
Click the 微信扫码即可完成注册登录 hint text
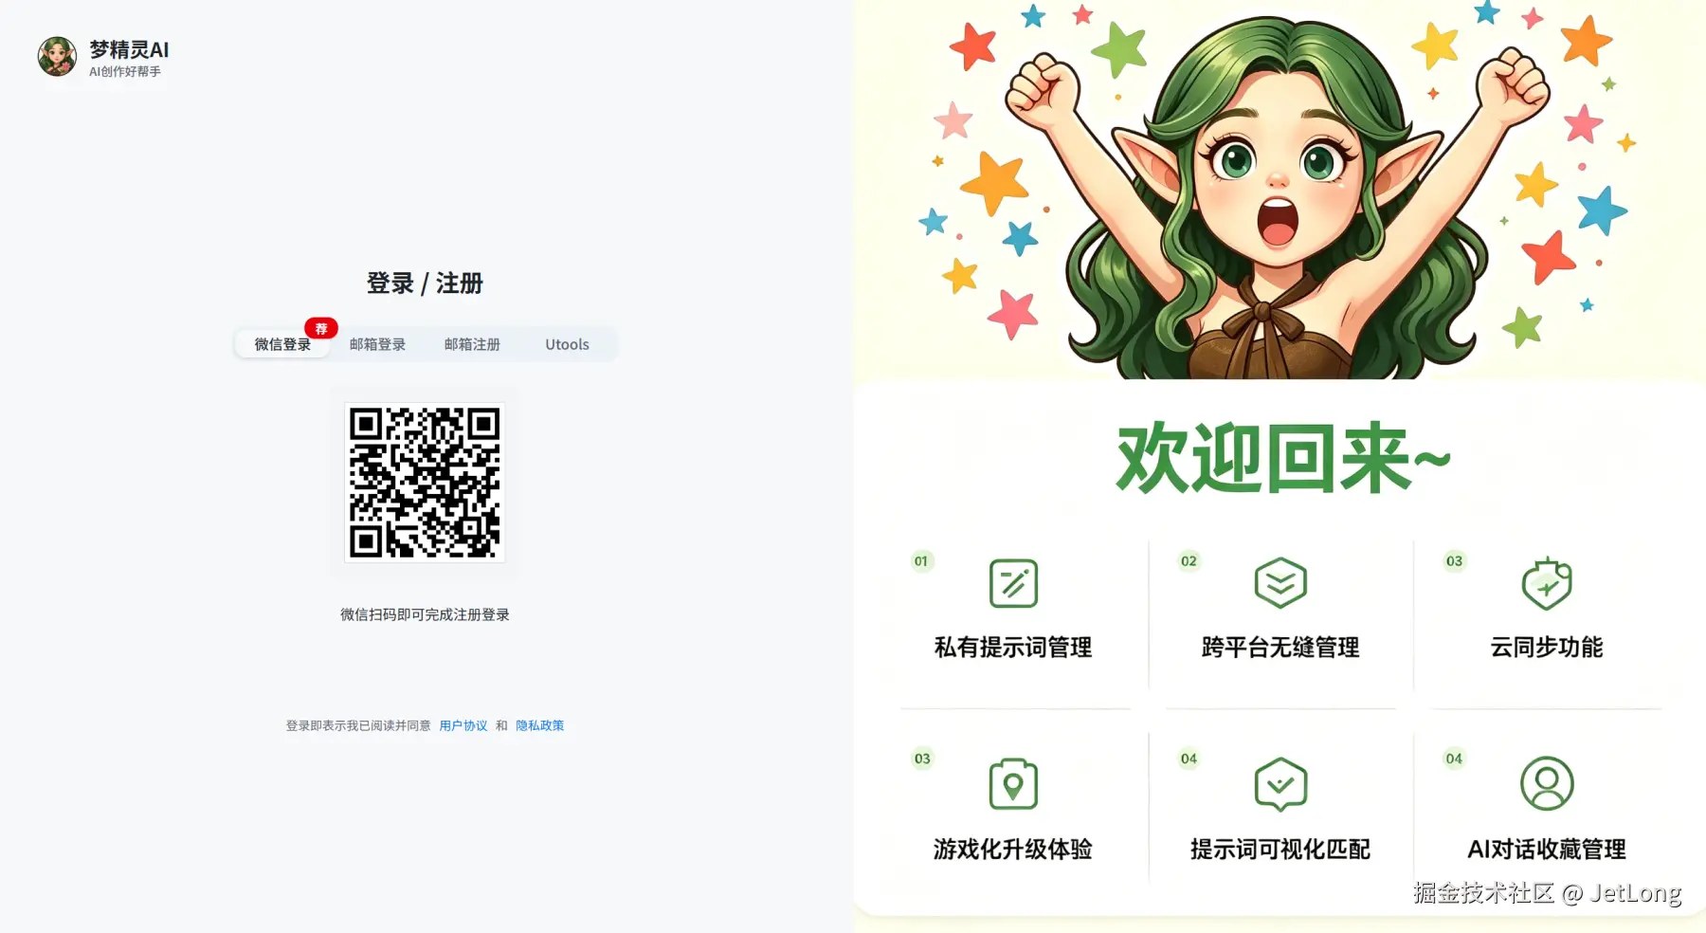pyautogui.click(x=425, y=614)
